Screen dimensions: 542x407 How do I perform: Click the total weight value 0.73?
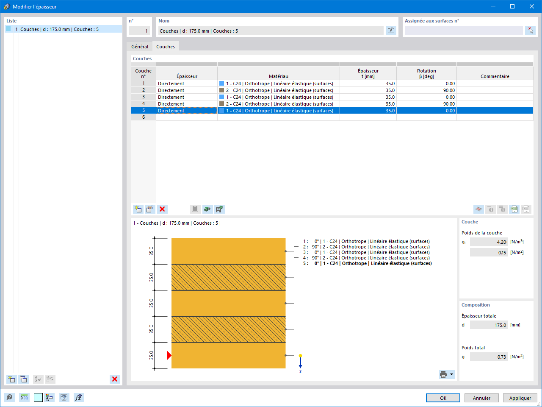(x=489, y=357)
